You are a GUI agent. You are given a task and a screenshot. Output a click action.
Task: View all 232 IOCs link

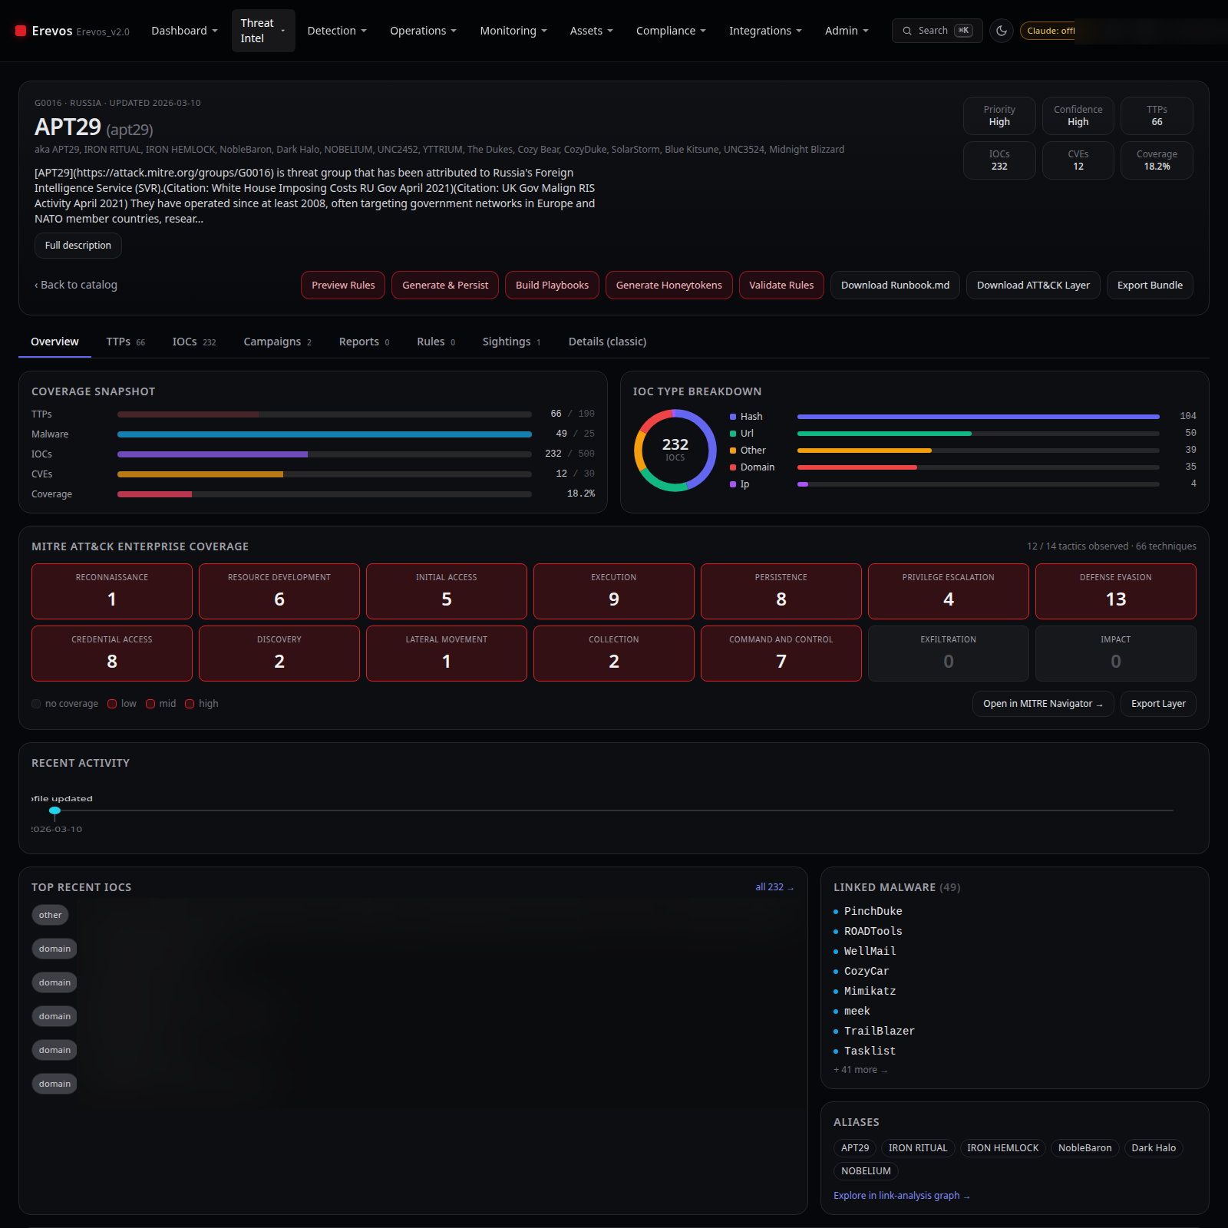[774, 887]
